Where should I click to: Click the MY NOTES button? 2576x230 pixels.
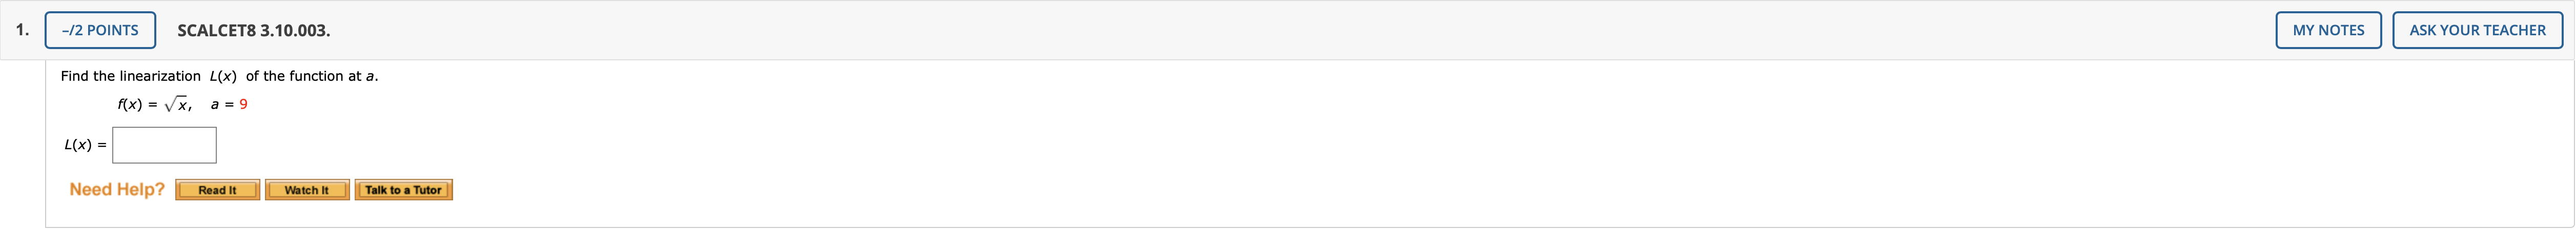(x=2328, y=30)
